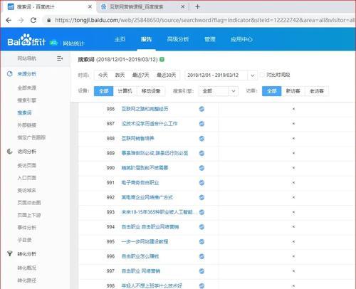Click the browser address bar URL

pyautogui.click(x=204, y=20)
